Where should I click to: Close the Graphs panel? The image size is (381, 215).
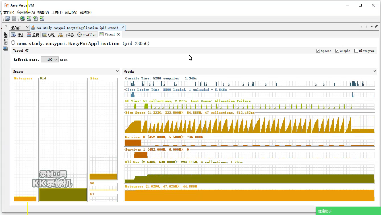click(x=375, y=71)
